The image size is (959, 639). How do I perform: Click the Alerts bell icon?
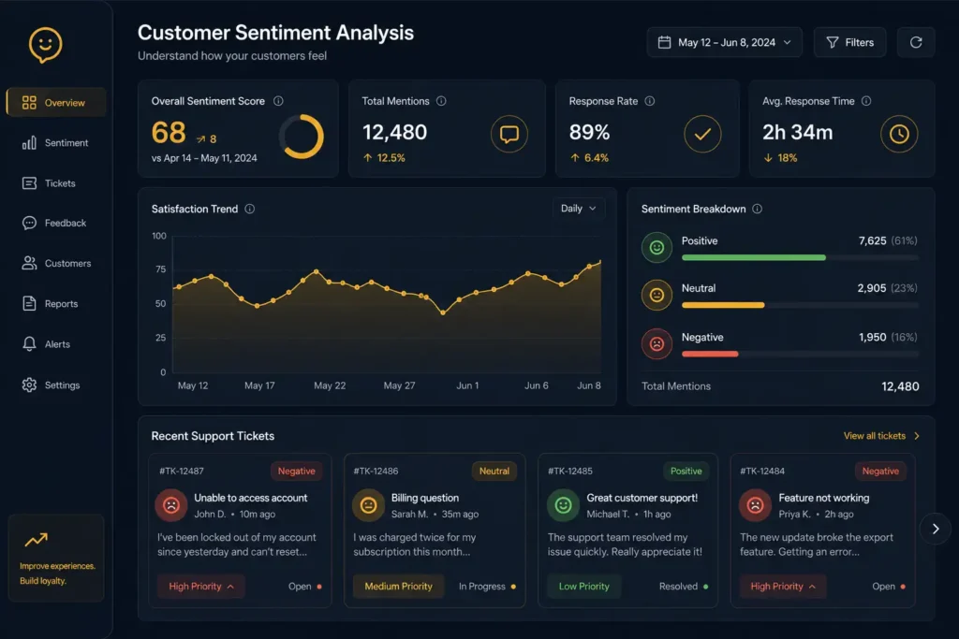(x=29, y=344)
